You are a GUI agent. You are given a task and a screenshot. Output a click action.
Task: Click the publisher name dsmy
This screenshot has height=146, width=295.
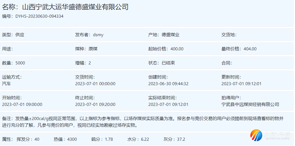click(98, 35)
